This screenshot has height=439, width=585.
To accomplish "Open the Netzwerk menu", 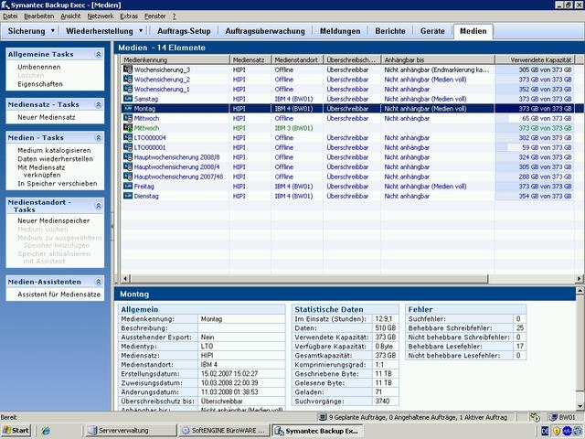I will pyautogui.click(x=101, y=16).
